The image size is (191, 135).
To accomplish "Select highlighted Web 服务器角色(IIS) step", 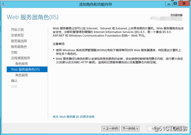I will click(27, 69).
